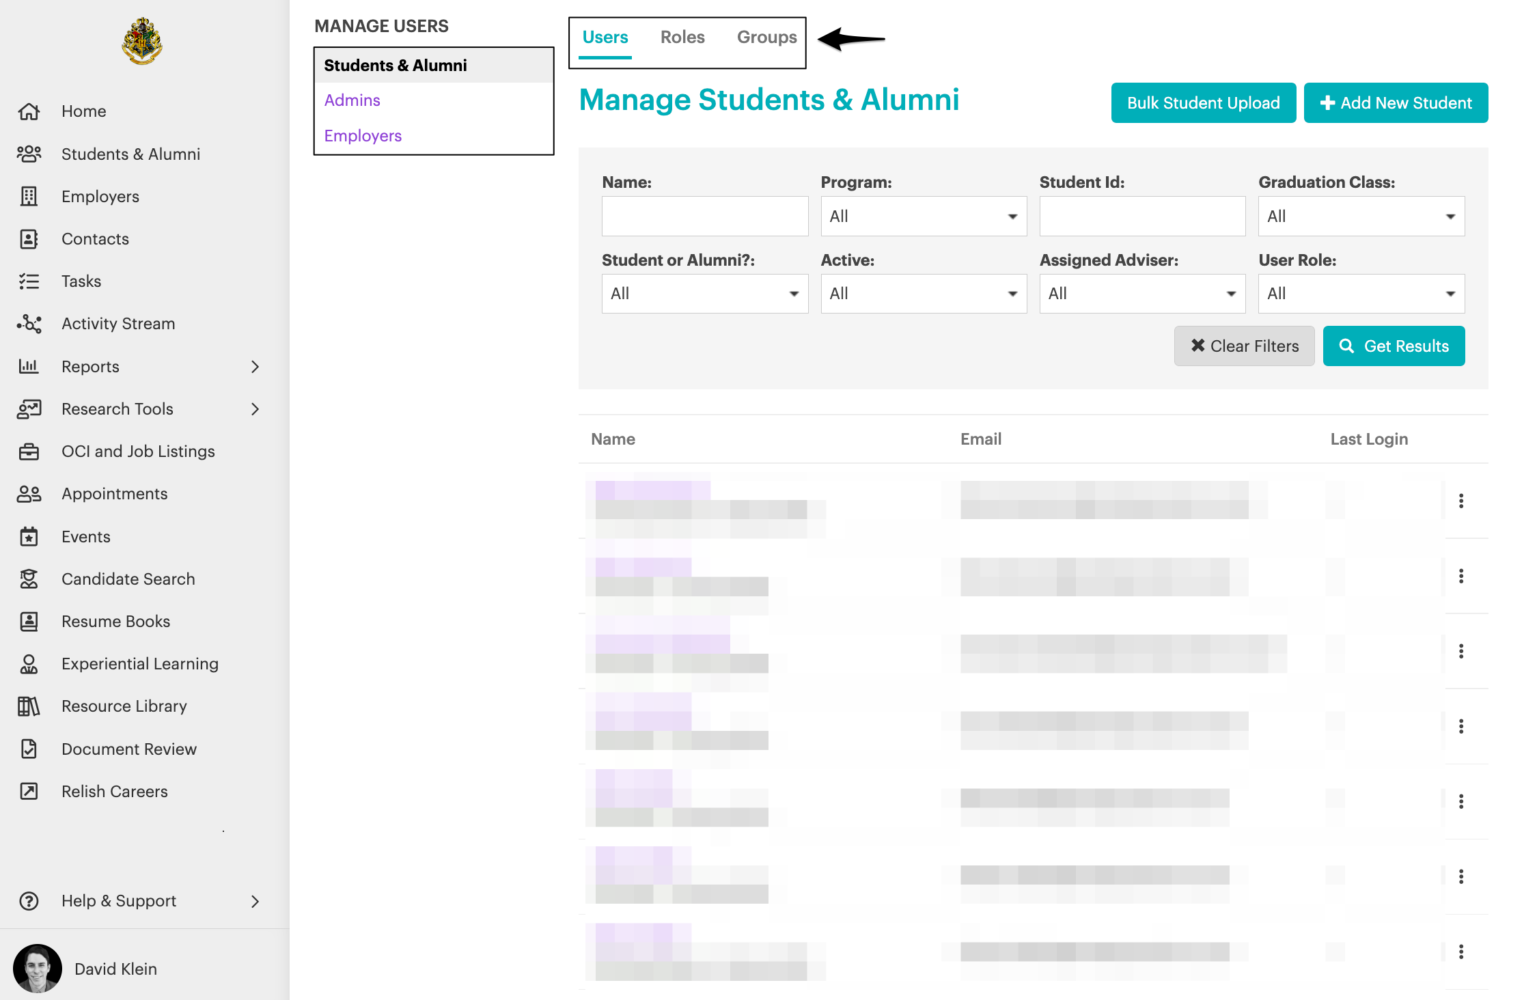Image resolution: width=1537 pixels, height=1000 pixels.
Task: Click Bulk Student Upload button
Action: pyautogui.click(x=1204, y=103)
